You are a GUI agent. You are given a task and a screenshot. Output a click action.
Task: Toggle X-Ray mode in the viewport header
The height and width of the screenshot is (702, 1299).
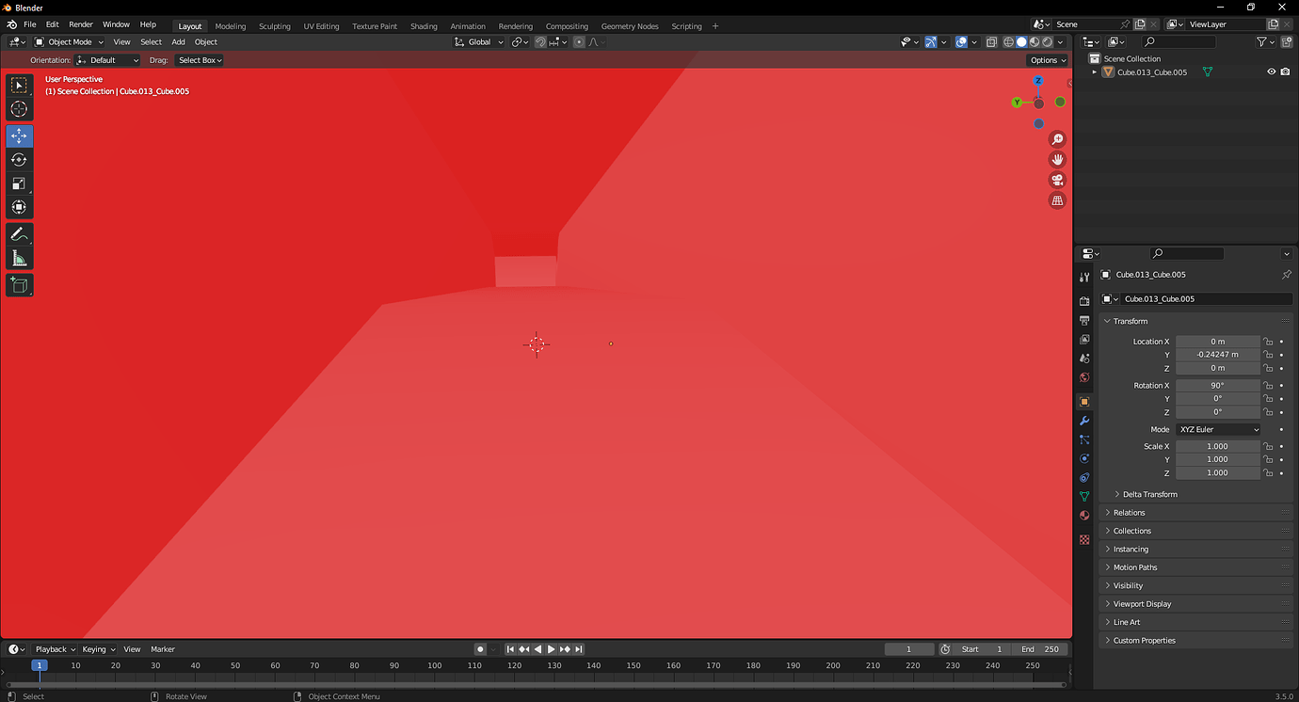pyautogui.click(x=991, y=41)
